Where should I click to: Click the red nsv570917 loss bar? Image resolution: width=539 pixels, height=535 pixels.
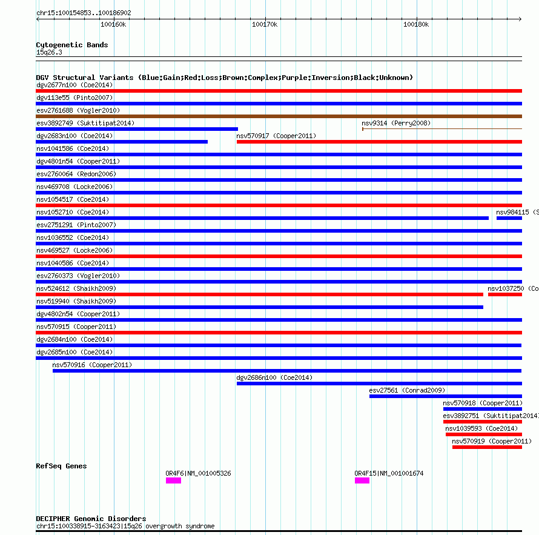[380, 142]
